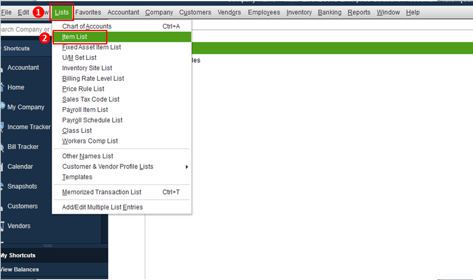Expand Customer & Vendor Profile Lists submenu
The height and width of the screenshot is (280, 473).
tap(121, 166)
